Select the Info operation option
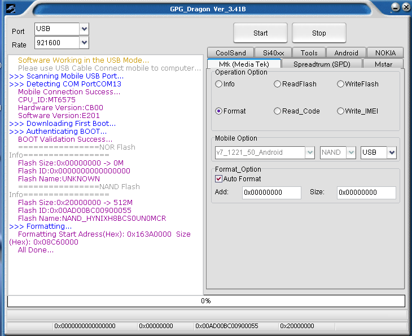Viewport: 412px width, 336px height. point(218,84)
